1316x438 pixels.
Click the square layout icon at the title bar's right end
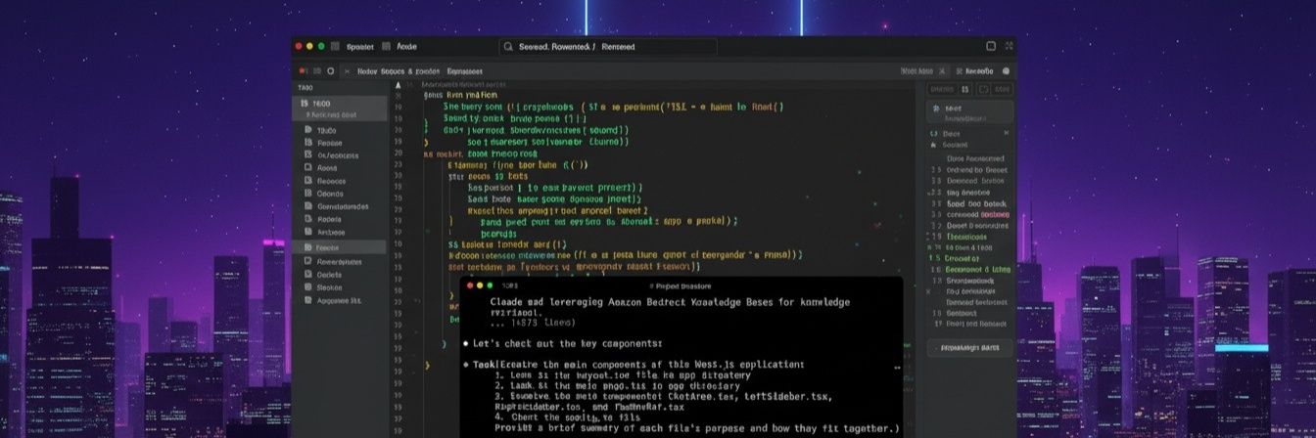tap(991, 46)
